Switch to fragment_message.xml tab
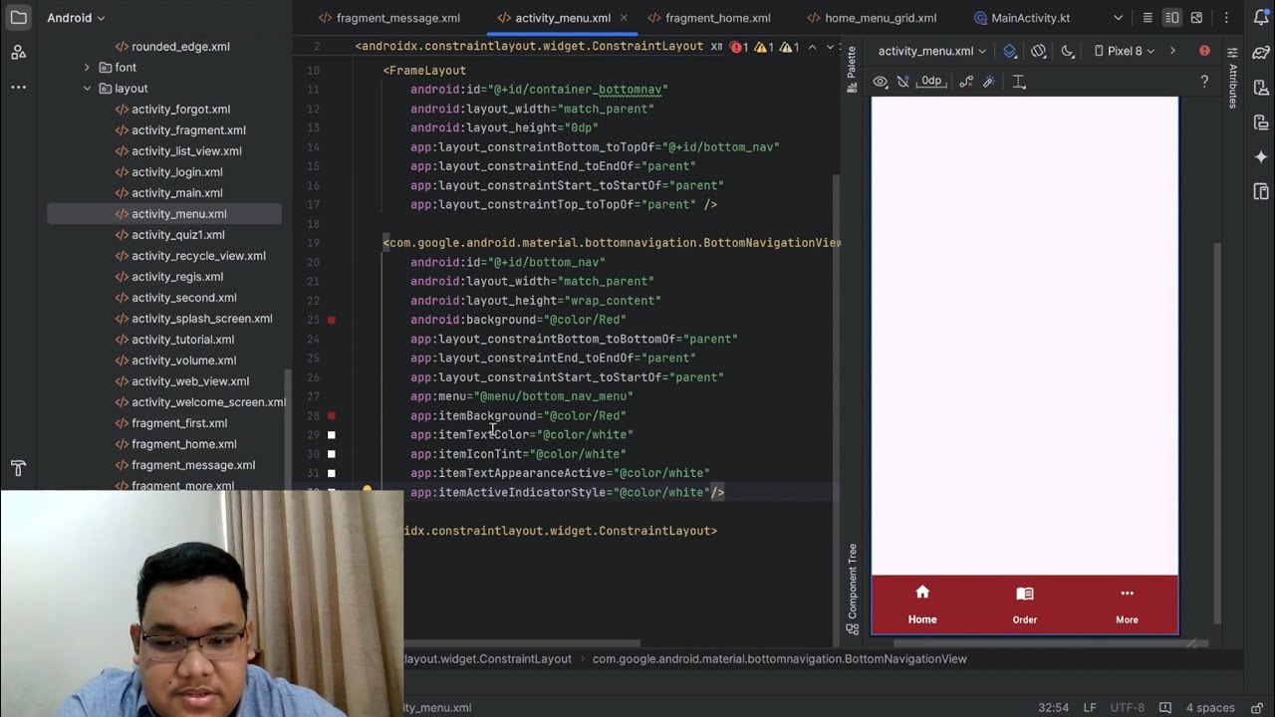 coord(388,18)
